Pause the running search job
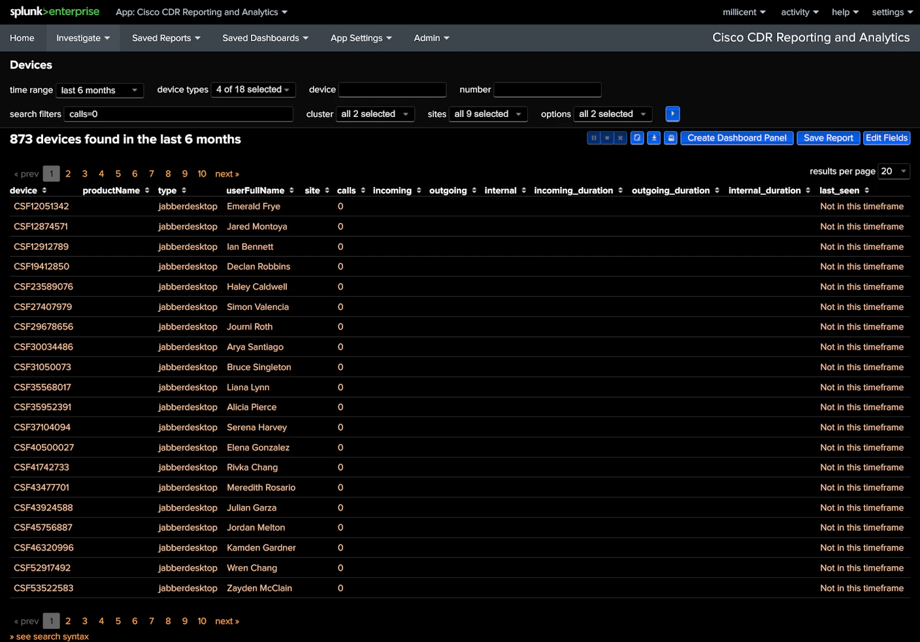Viewport: 920px width, 642px height. click(x=593, y=138)
